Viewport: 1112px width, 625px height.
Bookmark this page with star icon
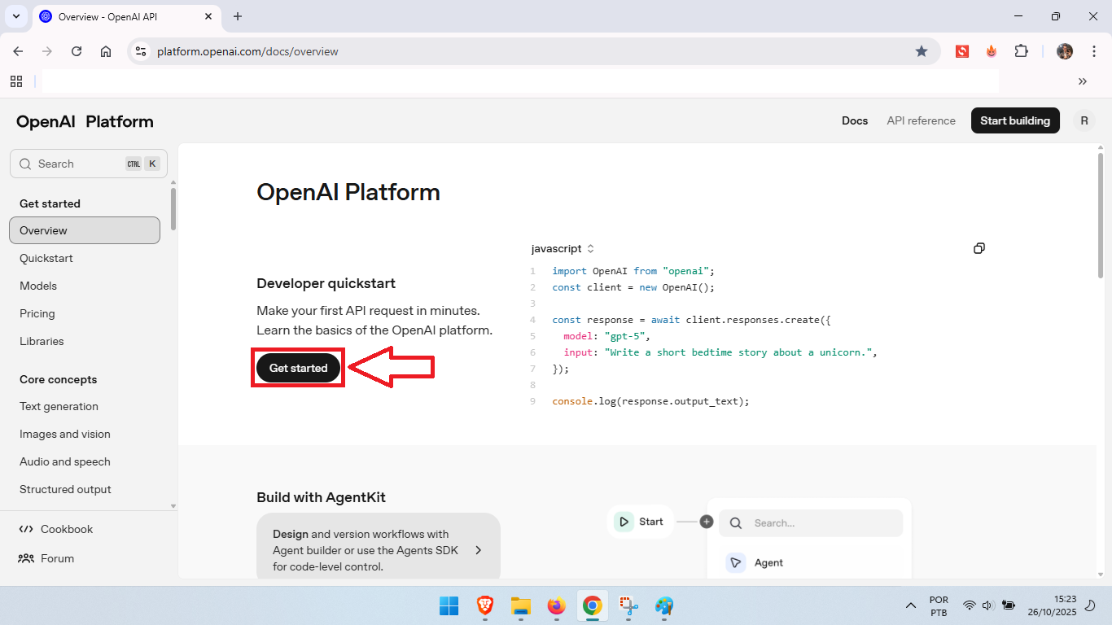tap(922, 51)
